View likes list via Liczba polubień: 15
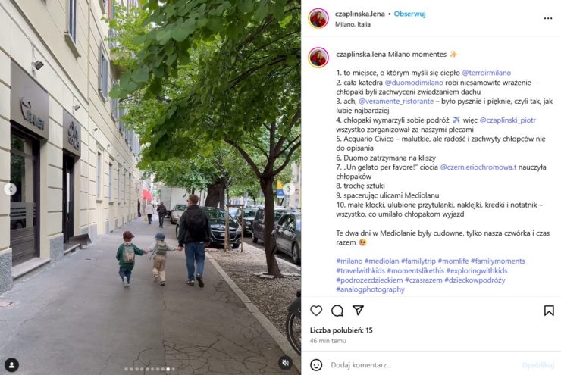 [341, 330]
